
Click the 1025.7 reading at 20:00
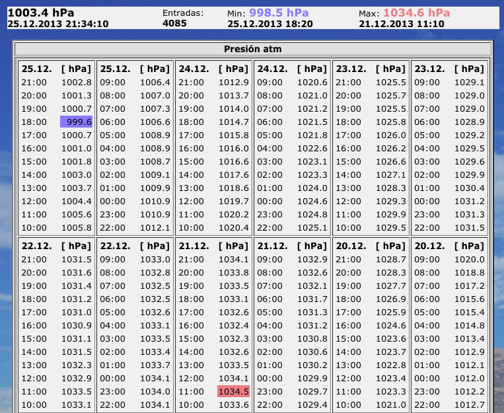tap(391, 96)
